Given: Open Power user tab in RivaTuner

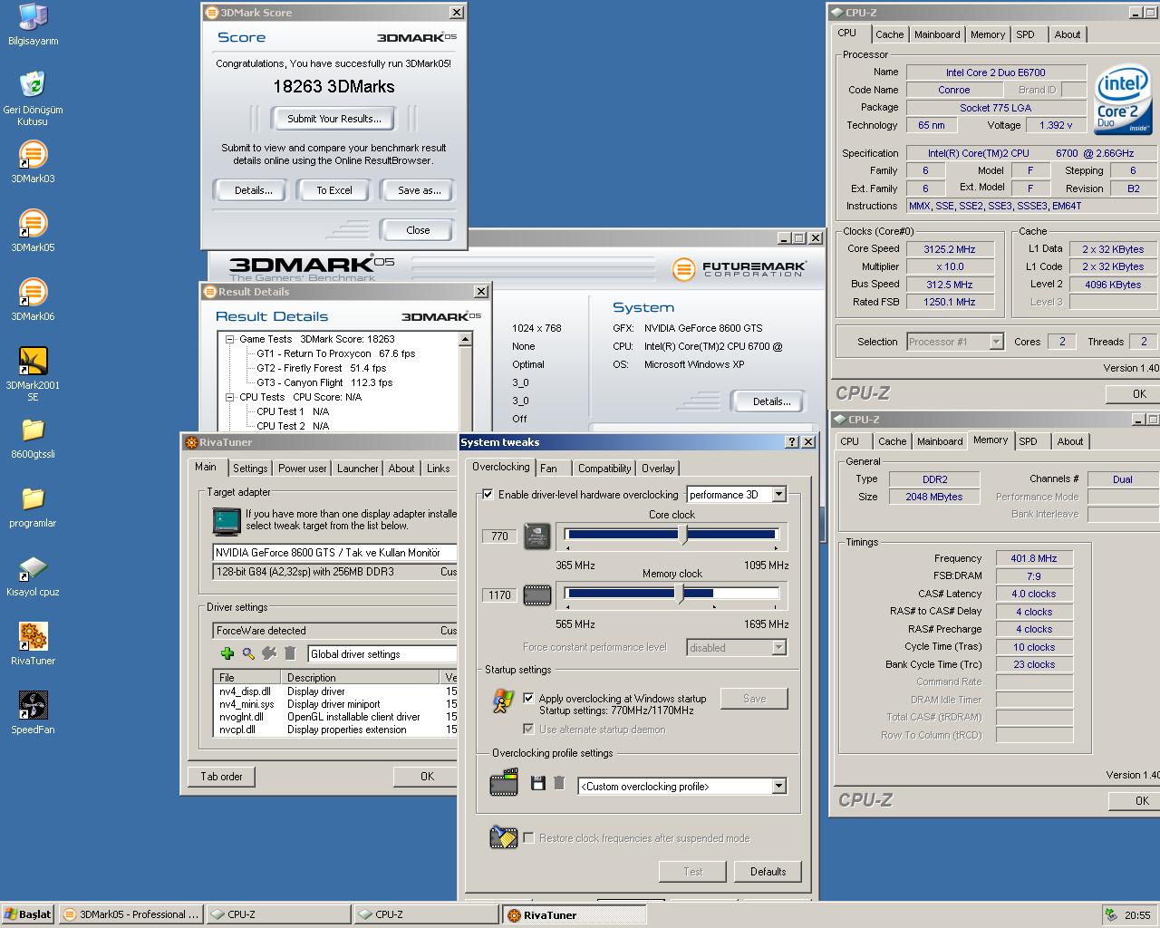Looking at the screenshot, I should 303,469.
